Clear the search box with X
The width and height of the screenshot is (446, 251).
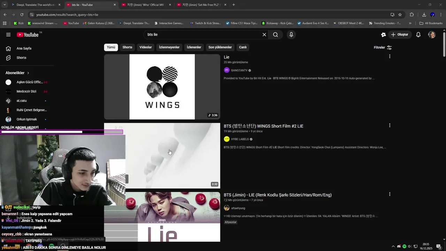[264, 35]
